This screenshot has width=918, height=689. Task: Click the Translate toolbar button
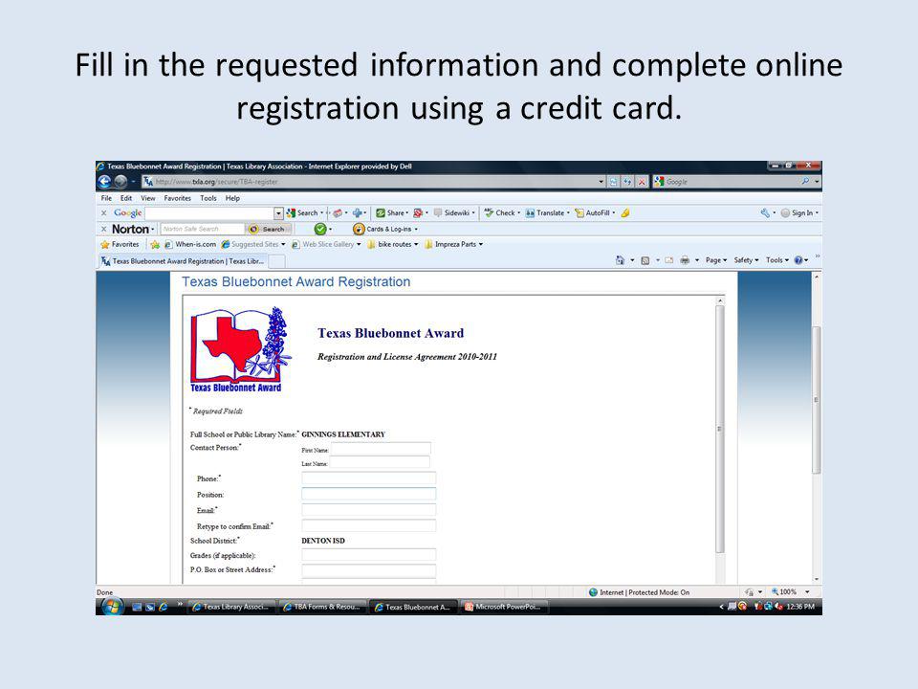(547, 213)
